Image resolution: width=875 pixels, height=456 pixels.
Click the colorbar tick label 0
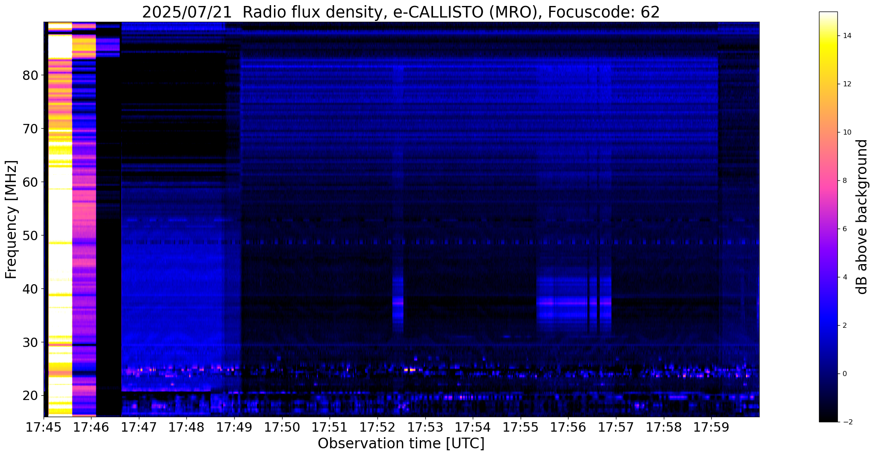844,374
